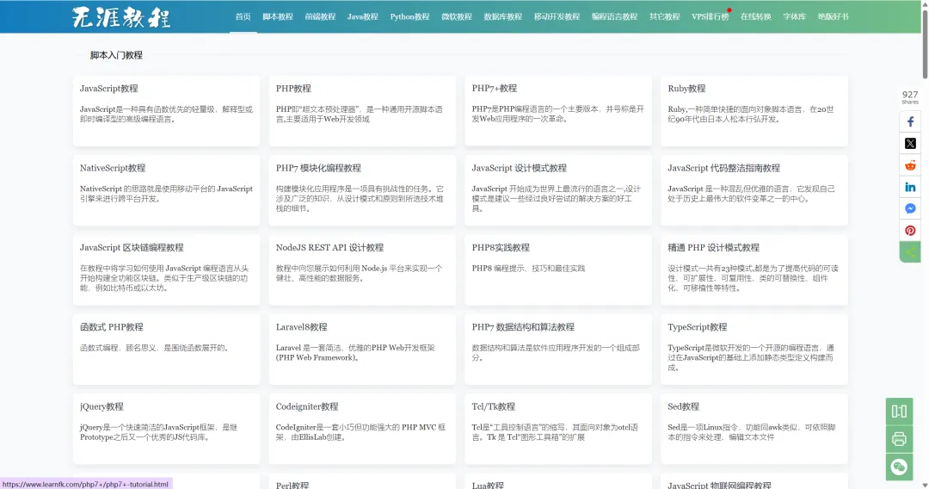Share via Facebook Messenger icon
The width and height of the screenshot is (929, 489).
(910, 208)
